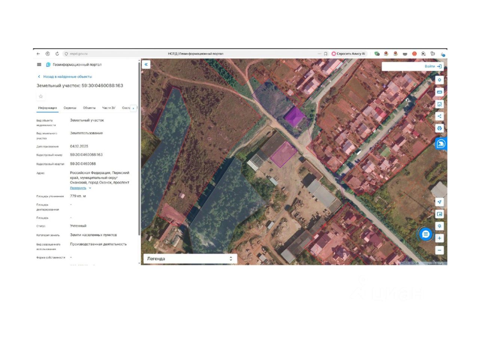This screenshot has width=479, height=338.
Task: Expand the address with the Развернуть link
Action: [x=80, y=188]
